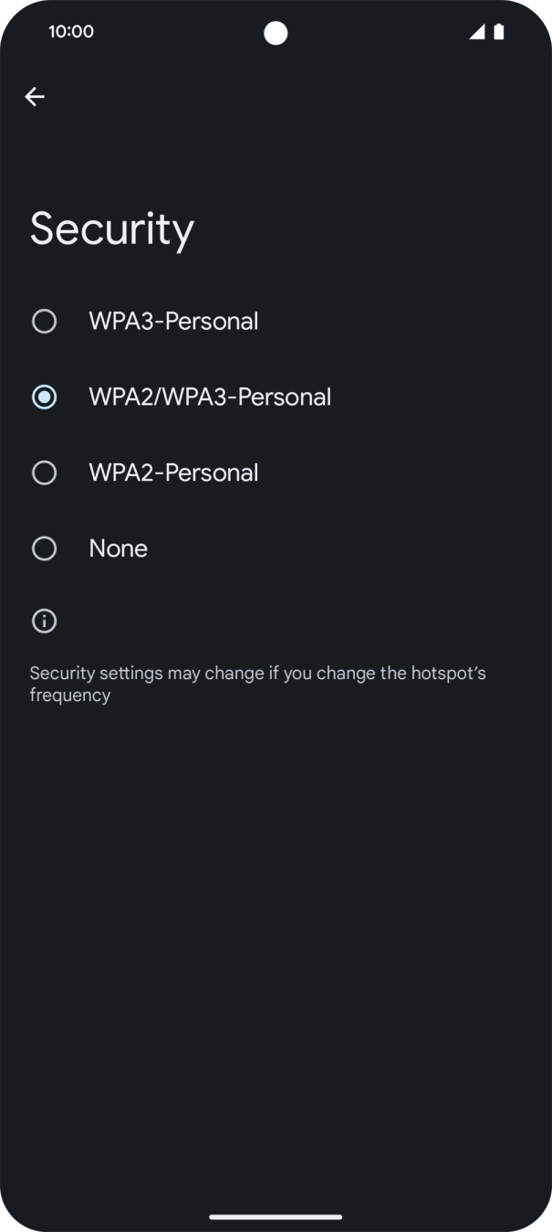Screen dimensions: 552x1232
Task: Click the back arrow to leave Security settings
Action: 35,96
